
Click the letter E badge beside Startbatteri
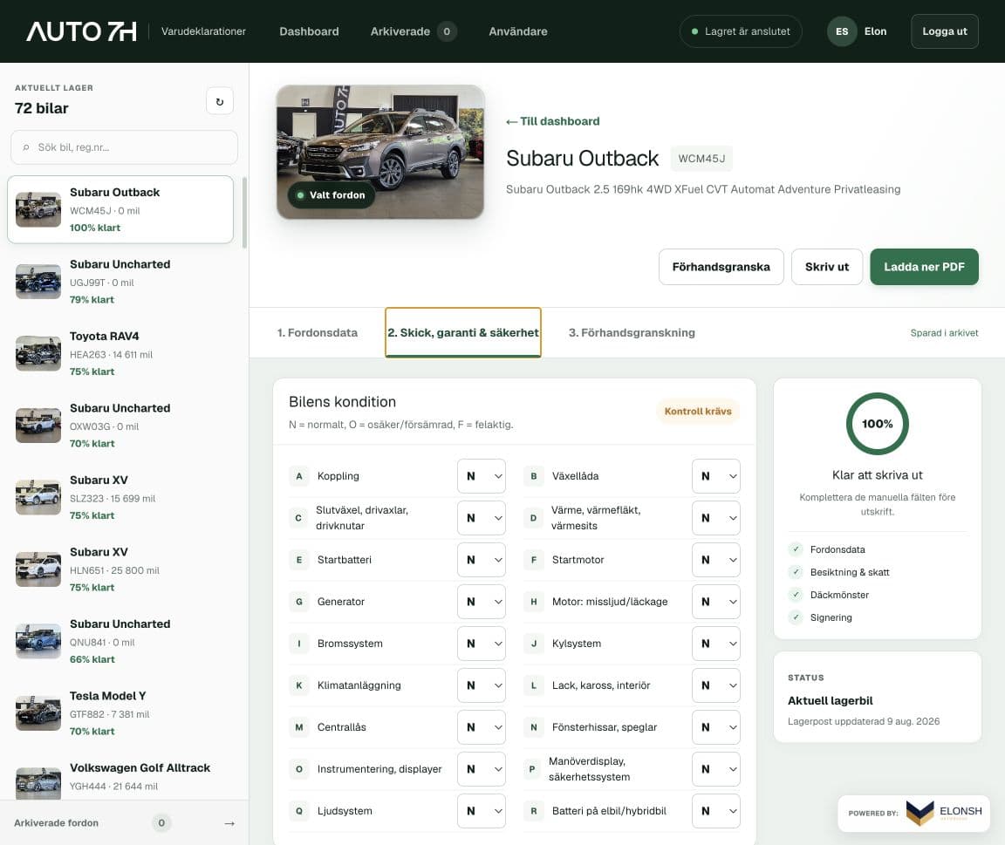click(298, 560)
